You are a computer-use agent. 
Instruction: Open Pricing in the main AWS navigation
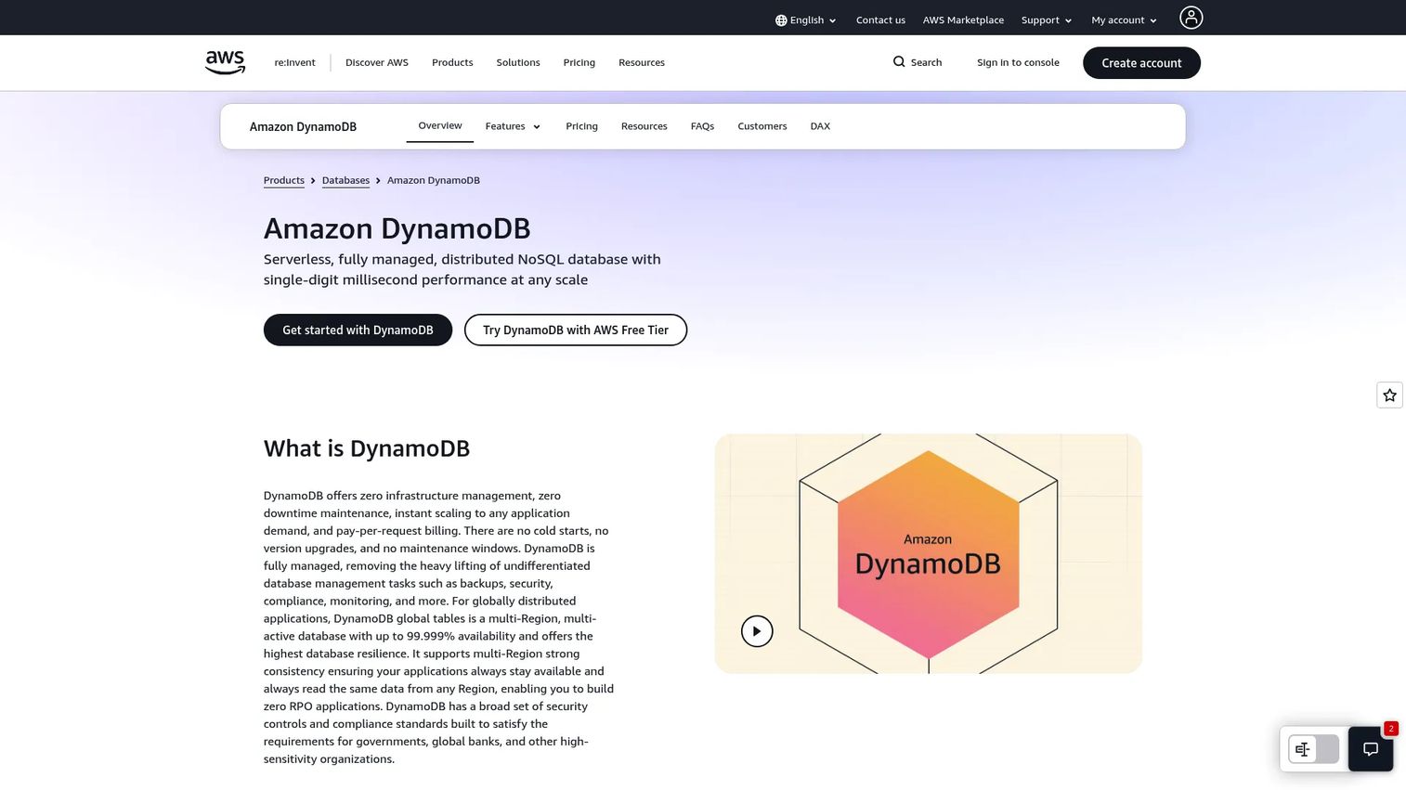point(579,62)
